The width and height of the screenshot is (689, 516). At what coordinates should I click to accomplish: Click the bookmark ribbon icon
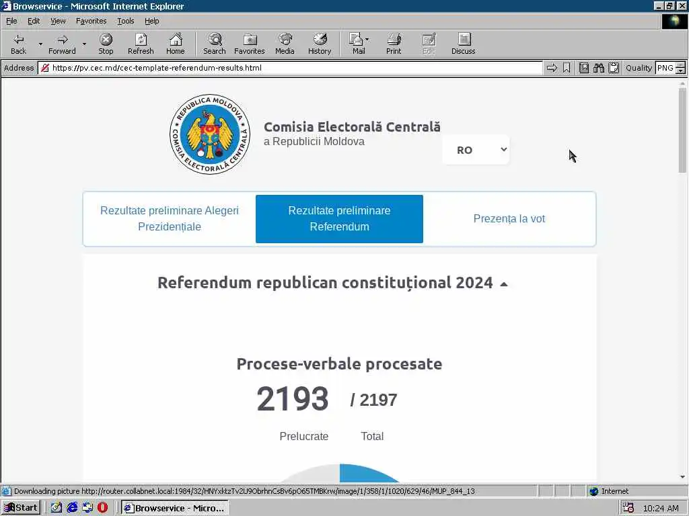pos(567,68)
